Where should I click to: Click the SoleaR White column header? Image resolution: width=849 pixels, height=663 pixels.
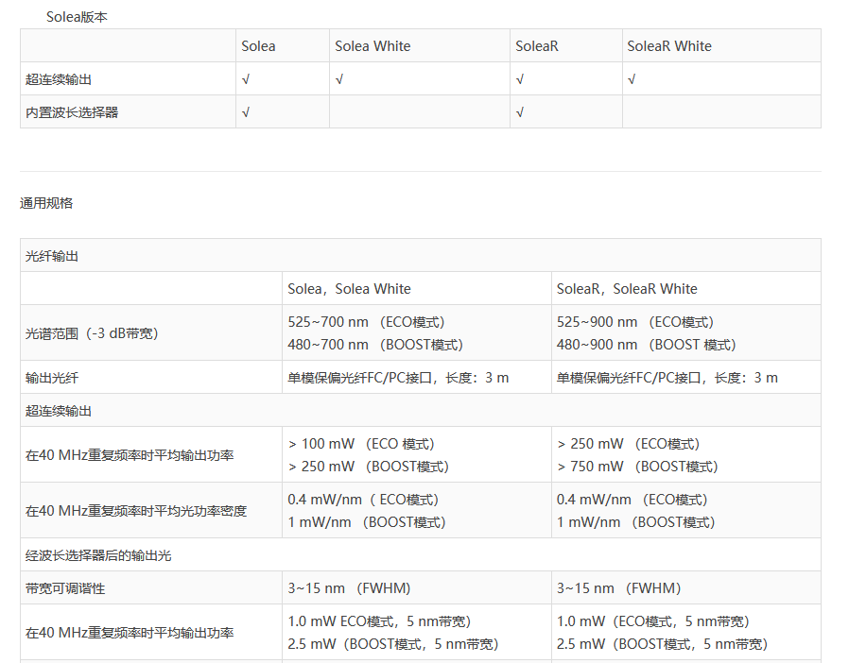tap(669, 46)
